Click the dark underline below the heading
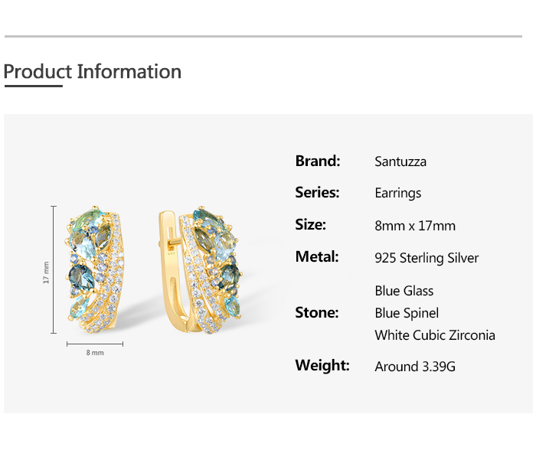 point(33,86)
